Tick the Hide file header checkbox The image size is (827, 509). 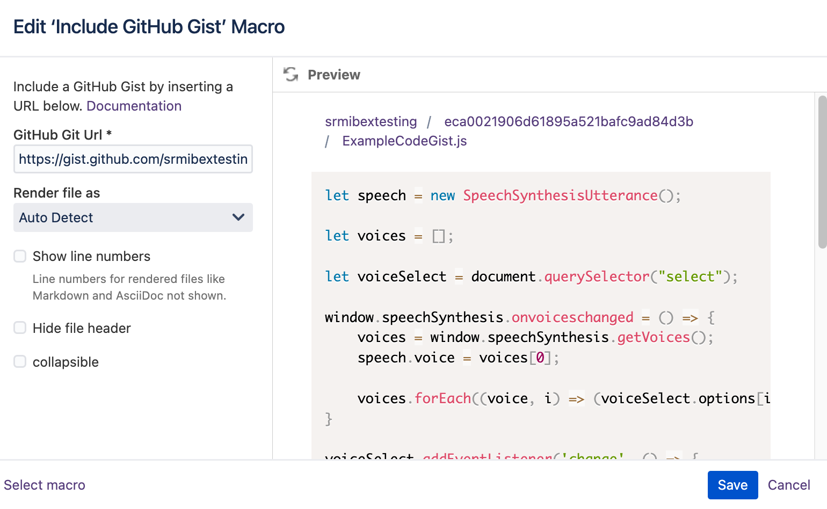(20, 328)
